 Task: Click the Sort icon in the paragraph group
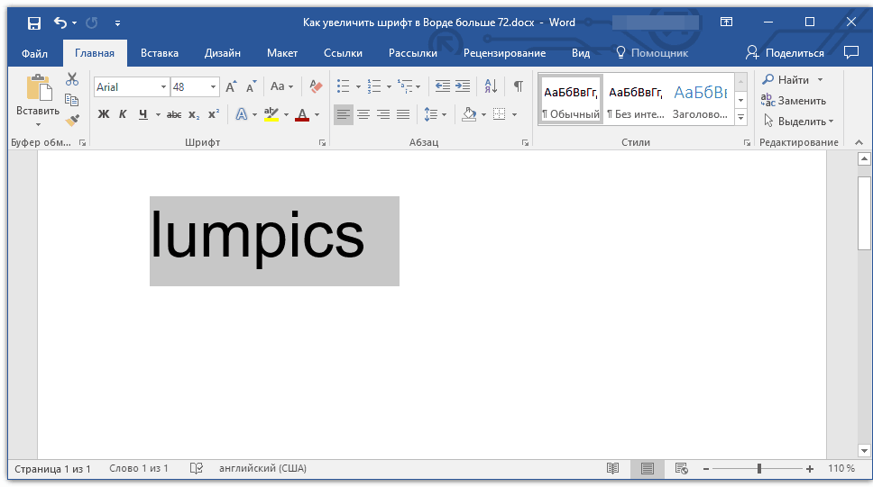click(491, 86)
